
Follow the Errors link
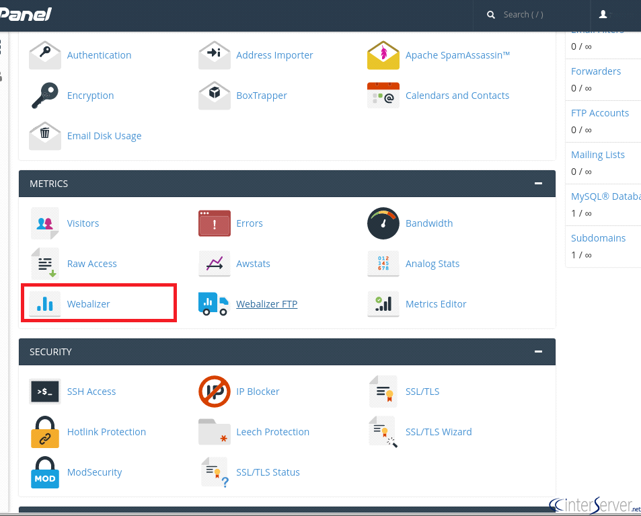pos(250,223)
